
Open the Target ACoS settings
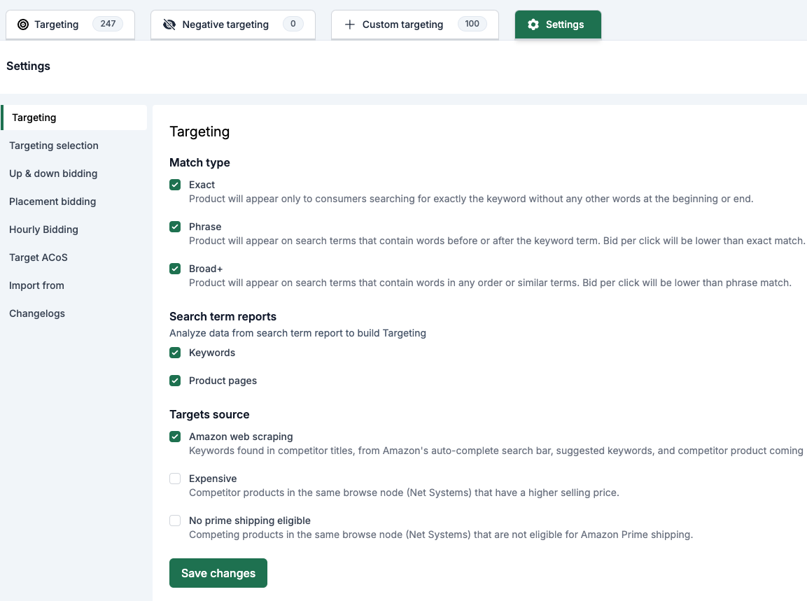click(x=38, y=257)
